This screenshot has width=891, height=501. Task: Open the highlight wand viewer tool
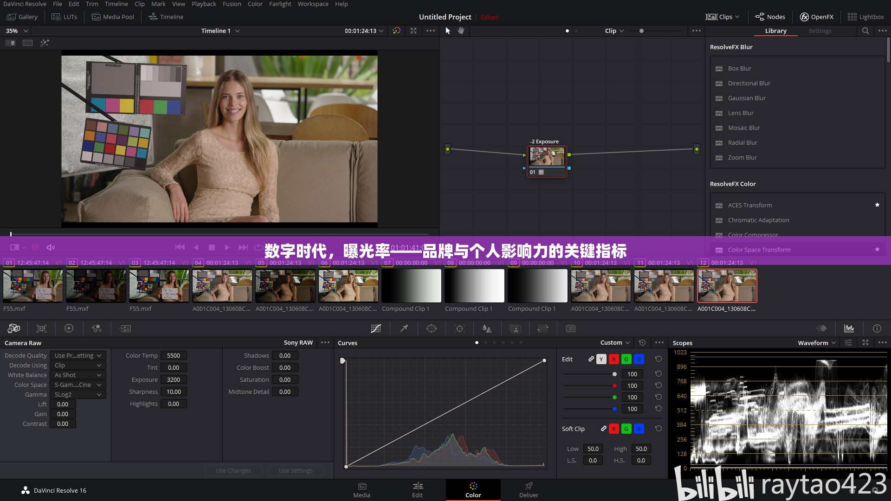coord(45,43)
